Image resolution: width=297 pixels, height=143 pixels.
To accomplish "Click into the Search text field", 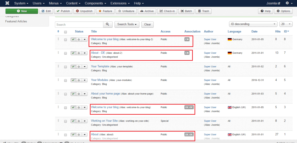I will [79, 25].
